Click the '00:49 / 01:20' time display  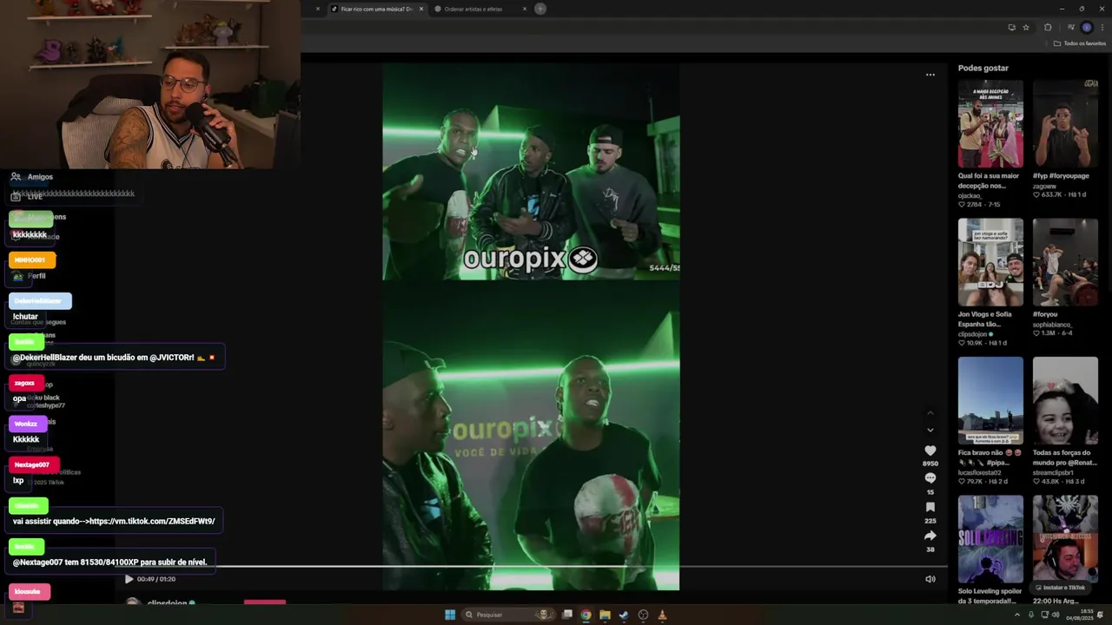[156, 579]
